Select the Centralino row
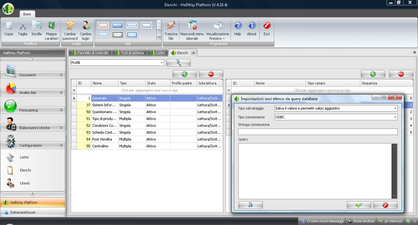Image resolution: width=418 pixels, height=225 pixels. click(147, 146)
